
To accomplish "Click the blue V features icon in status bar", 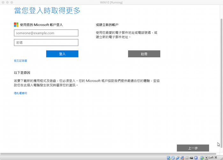I will (x=196, y=158).
